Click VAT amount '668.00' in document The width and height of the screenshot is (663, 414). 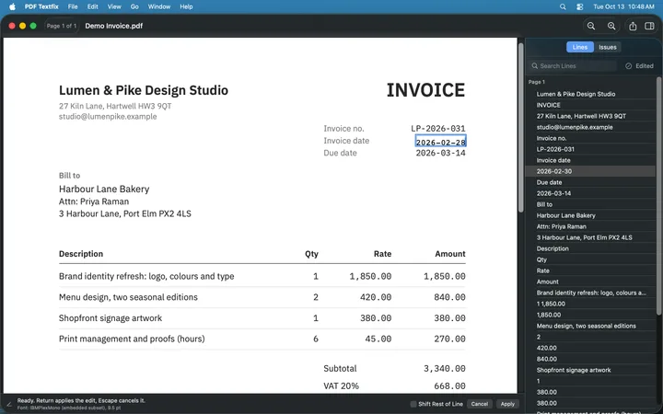(x=449, y=385)
